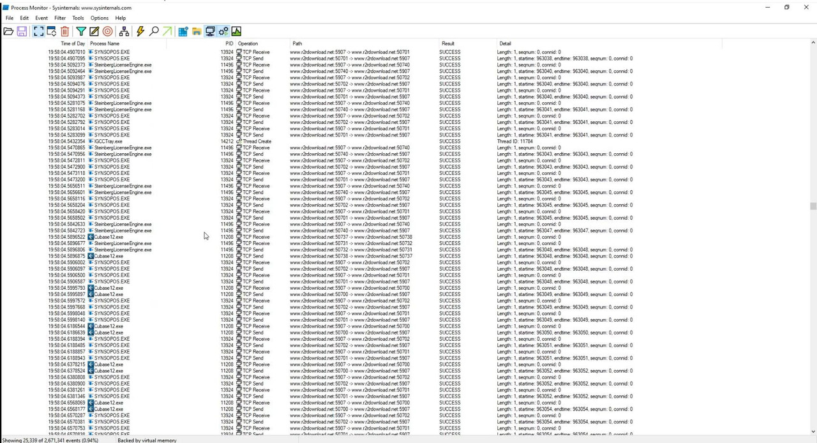The height and width of the screenshot is (443, 817).
Task: Toggle the Autoscroll button
Action: click(x=52, y=31)
